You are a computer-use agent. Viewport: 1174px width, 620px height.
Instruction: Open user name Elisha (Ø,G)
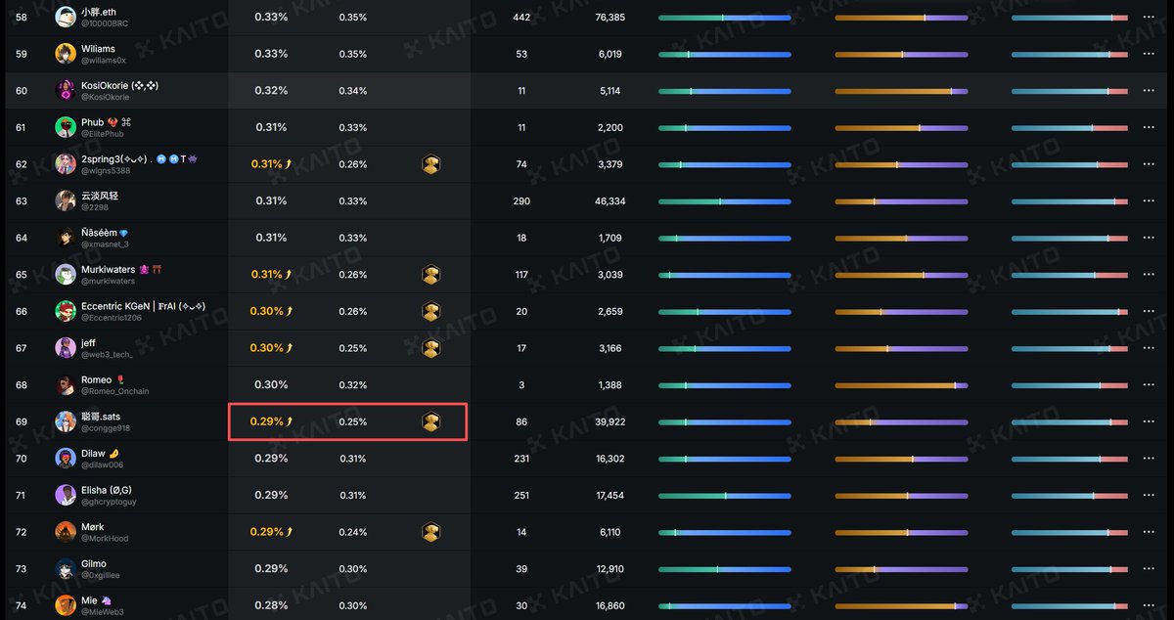coord(107,490)
